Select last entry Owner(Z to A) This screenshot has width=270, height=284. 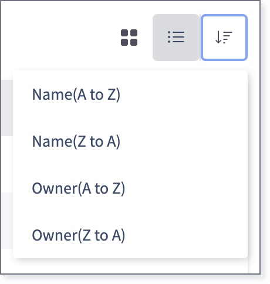(130, 235)
